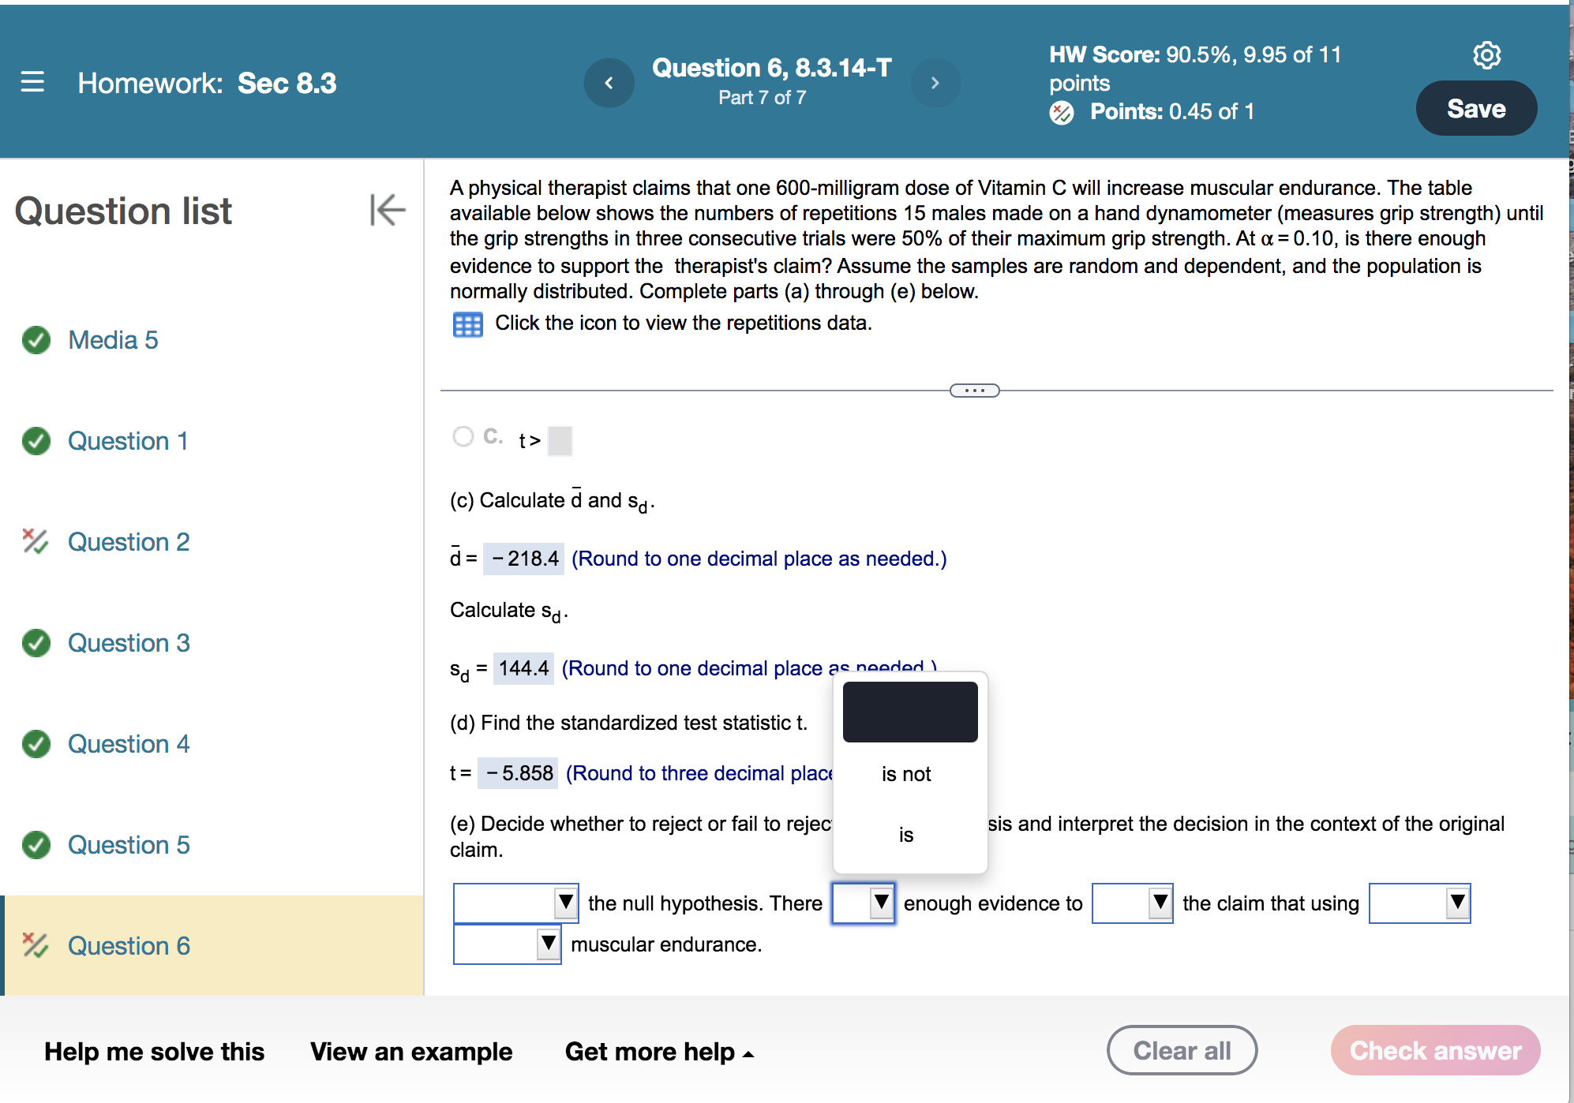Image resolution: width=1574 pixels, height=1103 pixels.
Task: Open the dropdown before 'the null hypothesis'
Action: [515, 903]
